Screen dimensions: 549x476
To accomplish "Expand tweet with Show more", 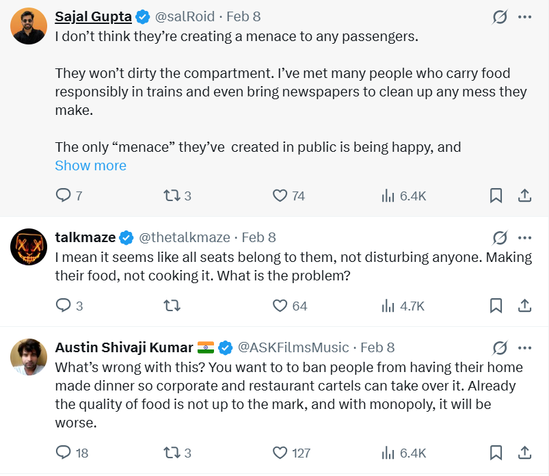I will [x=90, y=166].
